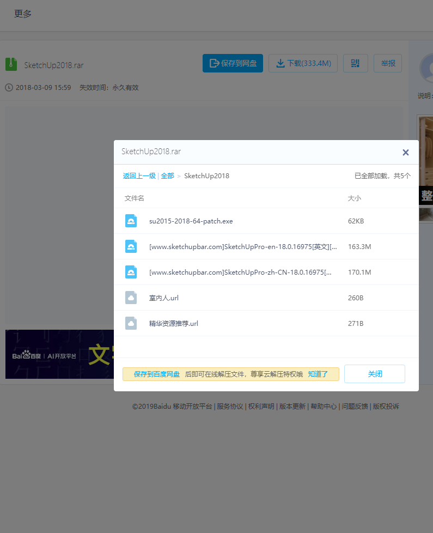Click the 关闭 button

point(375,374)
